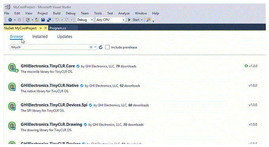Viewport: 269px width, 147px height.
Task: Expand the New Project dropdown arrow
Action: click(x=32, y=20)
